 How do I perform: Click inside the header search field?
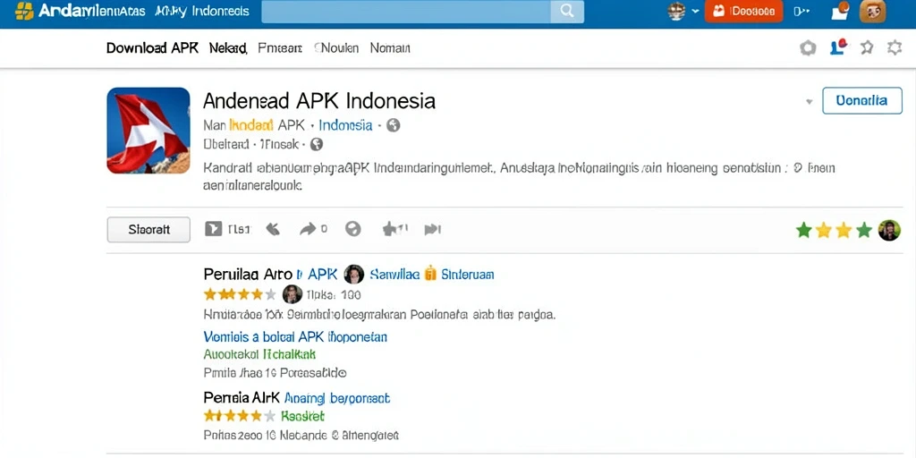(406, 11)
